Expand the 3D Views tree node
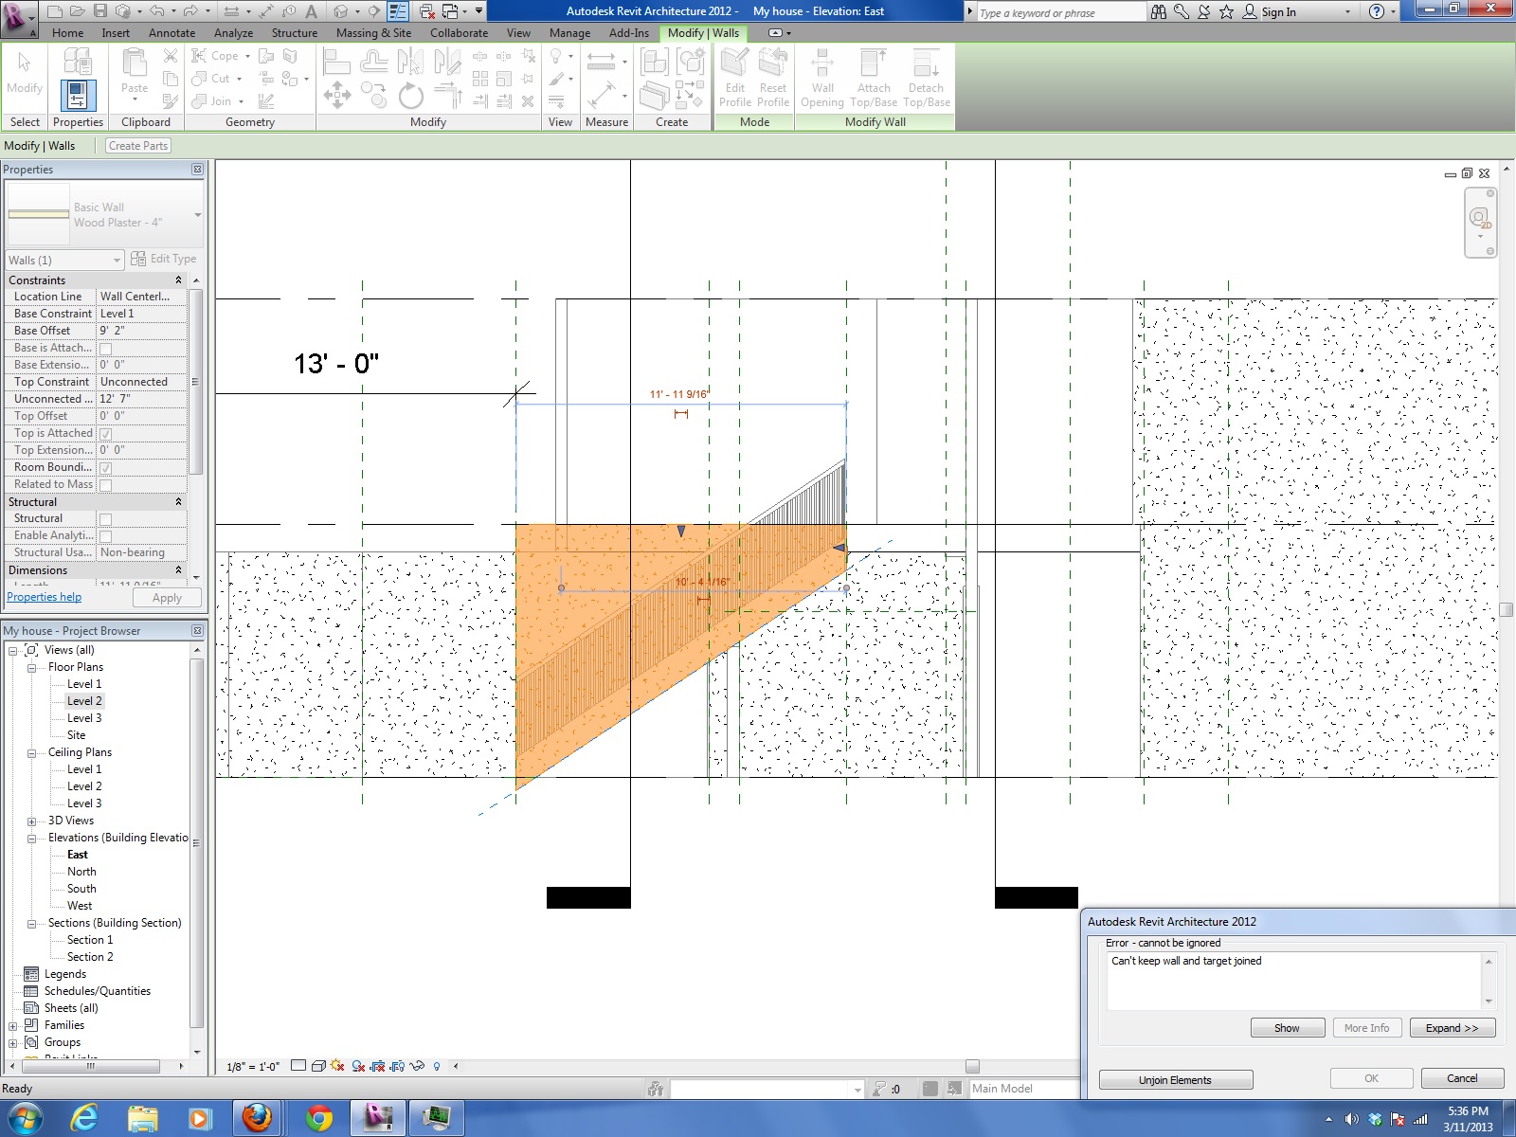Screen dimensions: 1516x1137 click(31, 821)
